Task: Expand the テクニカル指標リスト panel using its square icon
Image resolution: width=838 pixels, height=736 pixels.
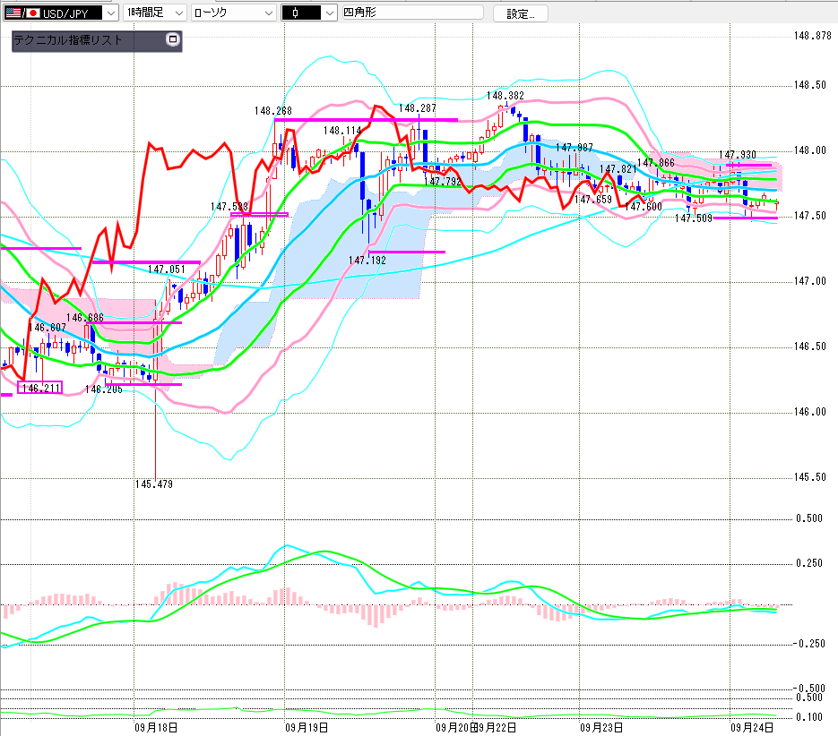Action: click(173, 40)
